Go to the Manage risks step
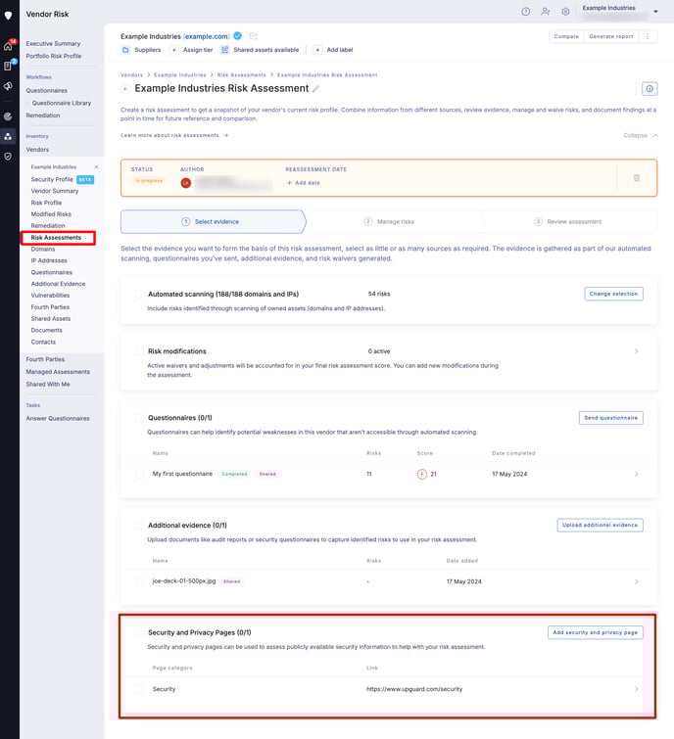 click(389, 221)
